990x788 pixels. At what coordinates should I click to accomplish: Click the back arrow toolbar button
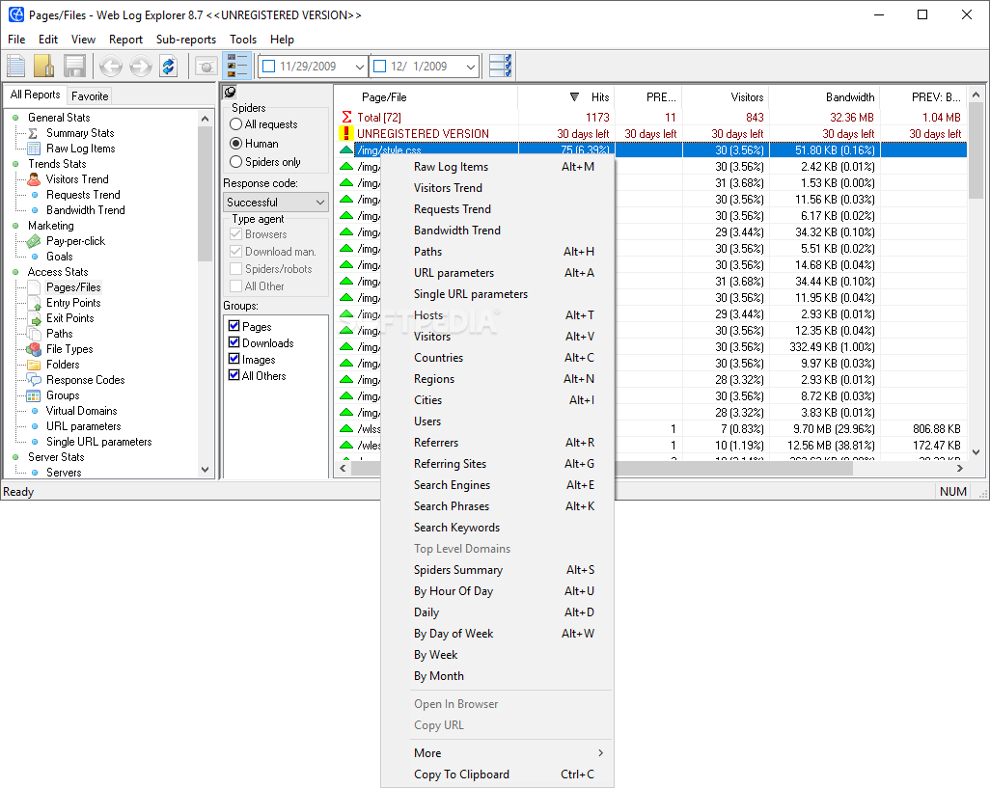[111, 66]
